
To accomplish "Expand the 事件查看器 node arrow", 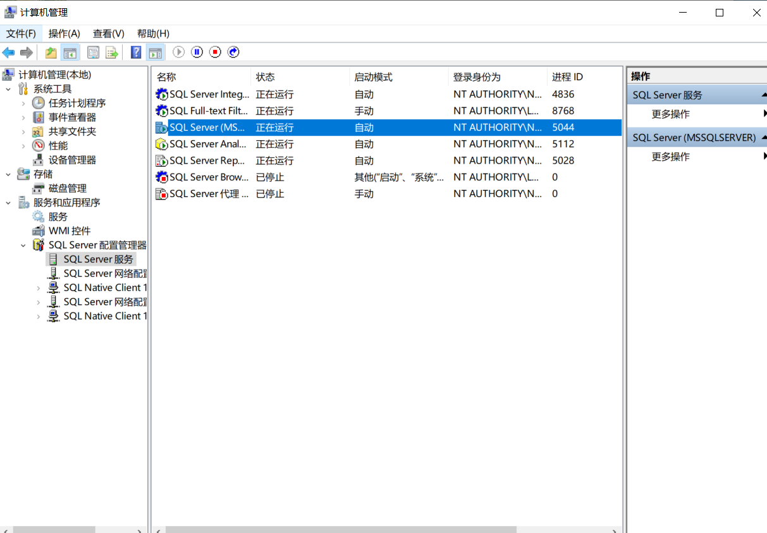I will coord(23,117).
